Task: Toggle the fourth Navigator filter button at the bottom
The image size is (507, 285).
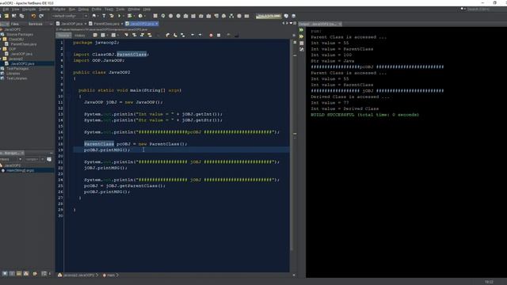Action: click(26, 274)
